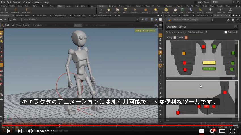Switch to the Animation Editor tab
The height and width of the screenshot is (135, 241).
tap(23, 16)
